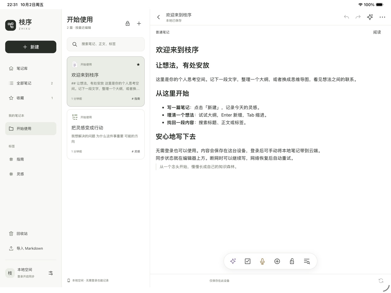Click the lock icon in the note list header

coord(128,23)
